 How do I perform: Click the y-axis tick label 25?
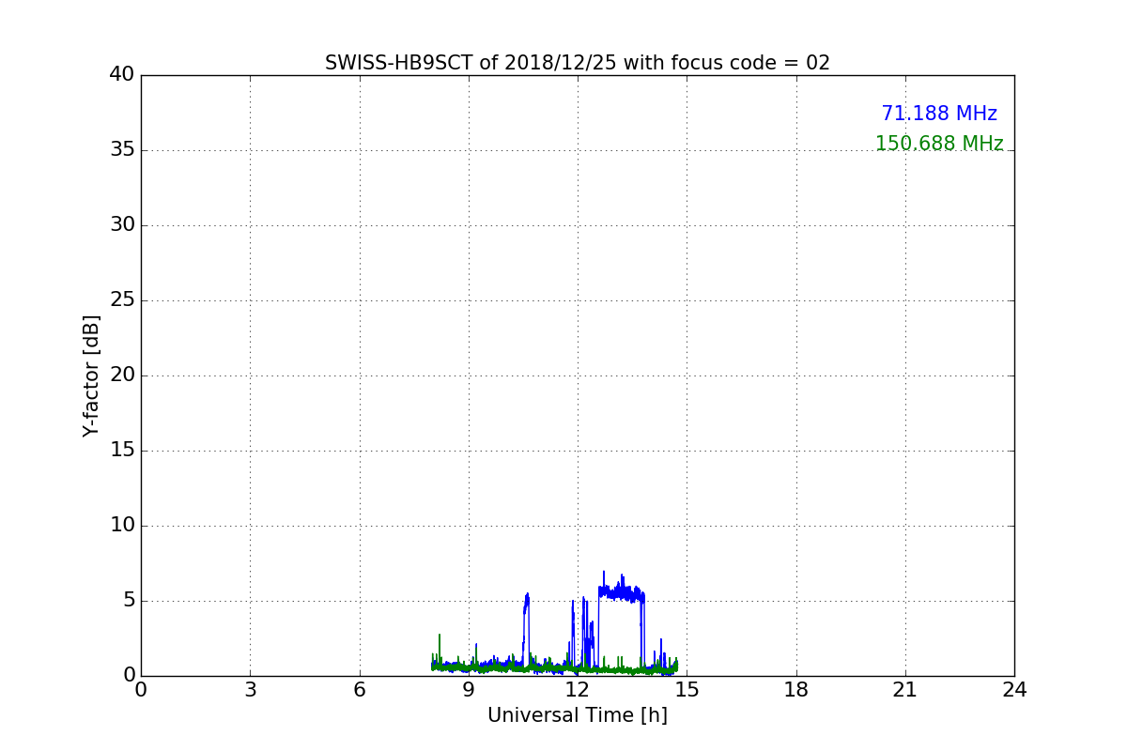(x=122, y=300)
